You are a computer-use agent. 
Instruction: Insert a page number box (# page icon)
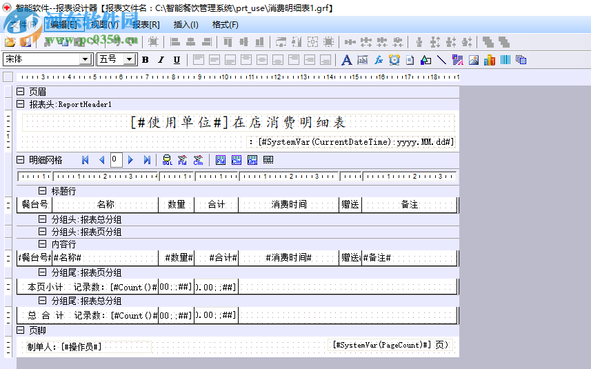[410, 60]
